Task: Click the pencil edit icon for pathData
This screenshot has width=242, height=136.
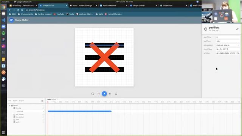Action: click(x=237, y=29)
